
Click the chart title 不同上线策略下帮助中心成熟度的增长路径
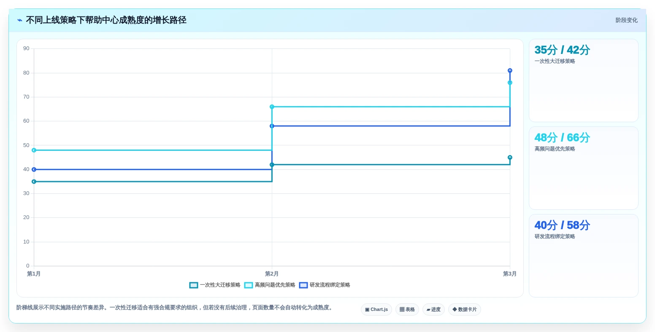(x=106, y=20)
